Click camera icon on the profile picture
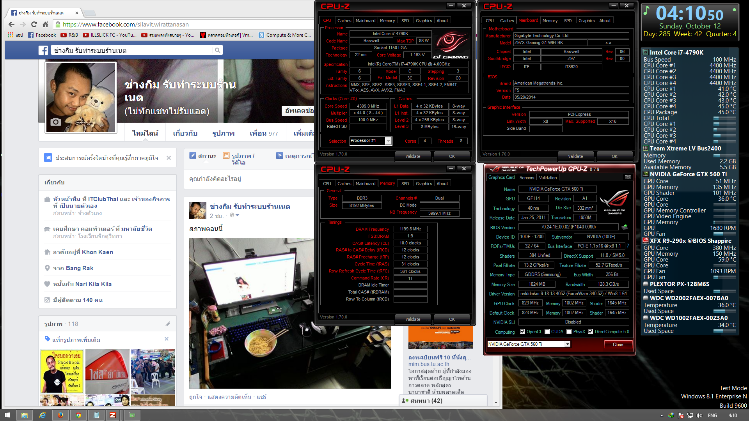Screen dimensions: 749x421 tap(56, 122)
